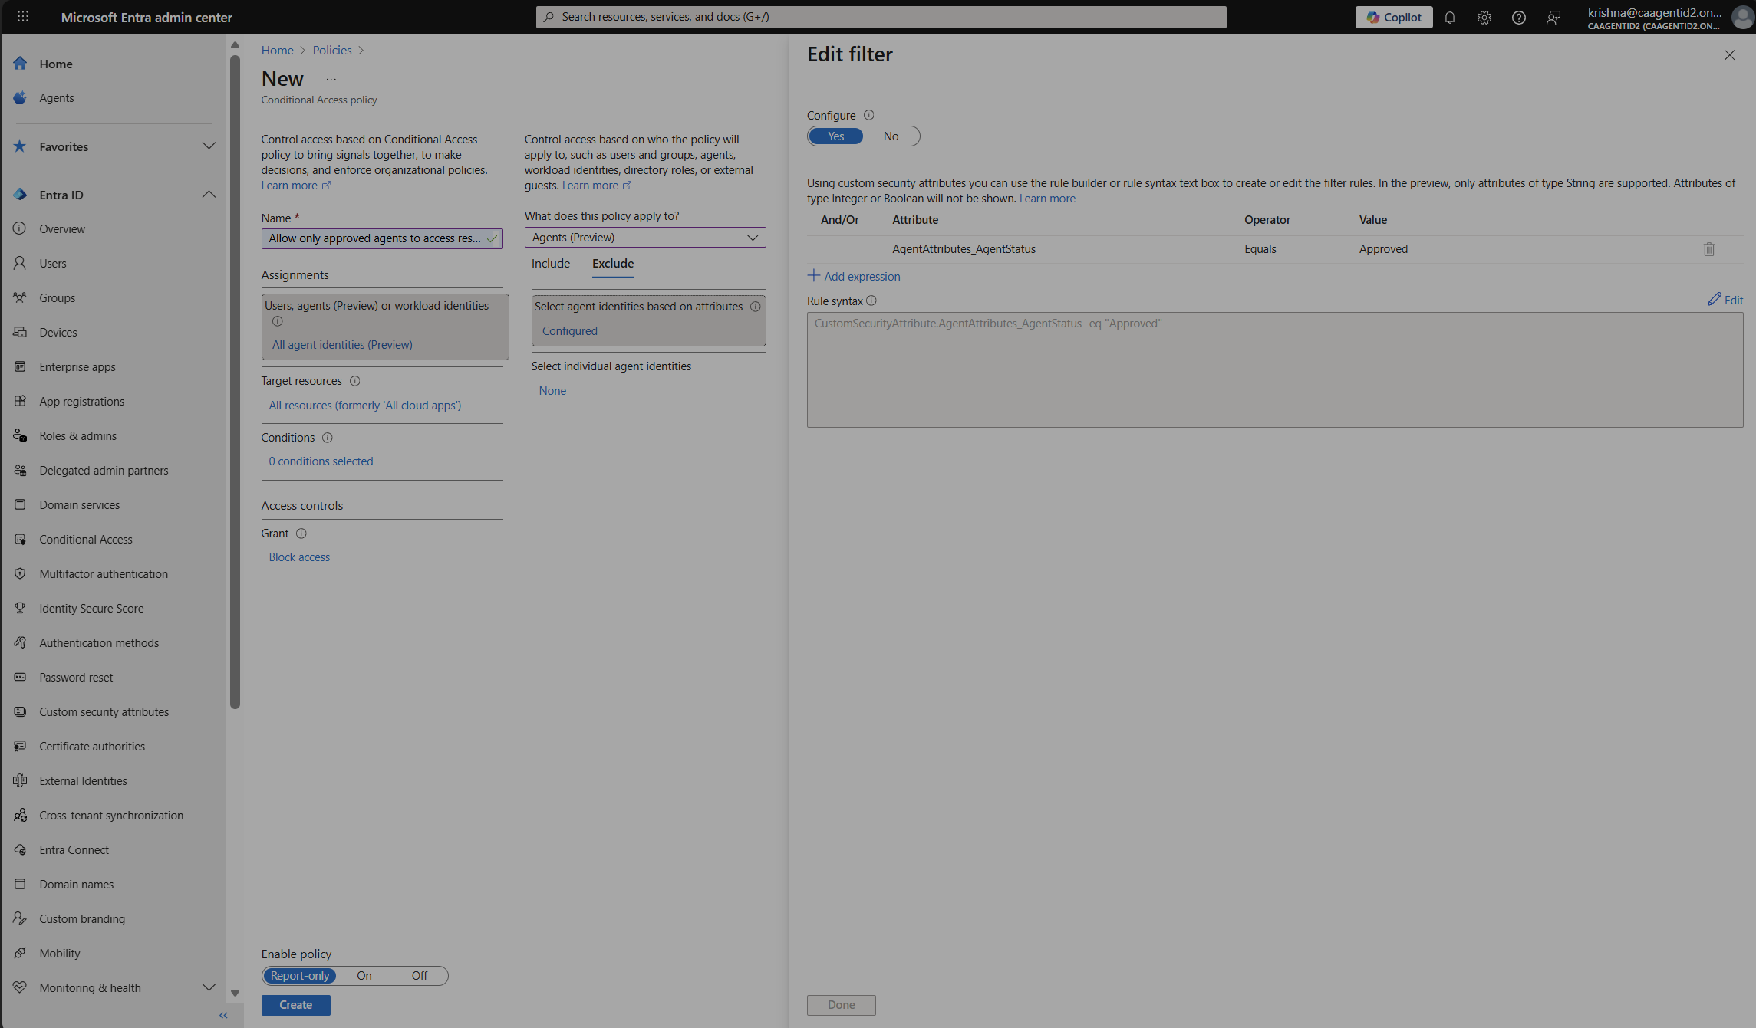Open 'What does this policy apply to' dropdown

pyautogui.click(x=645, y=238)
